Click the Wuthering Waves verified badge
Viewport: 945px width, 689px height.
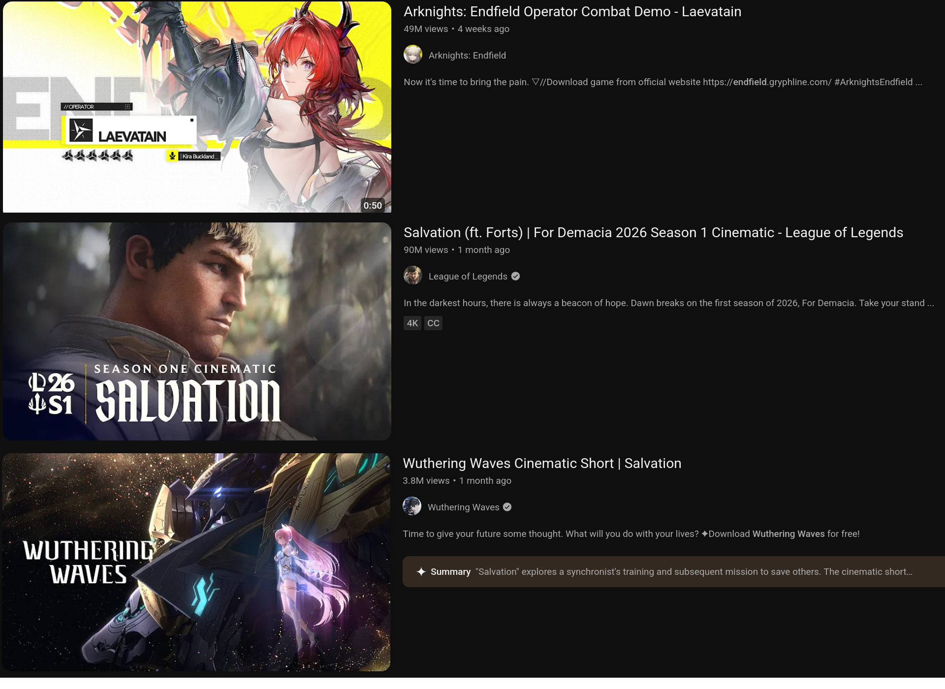(x=507, y=507)
